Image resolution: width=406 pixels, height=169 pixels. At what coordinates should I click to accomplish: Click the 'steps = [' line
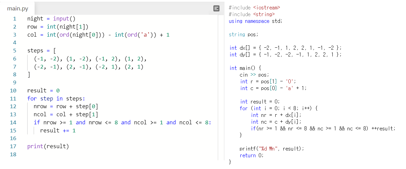click(41, 50)
